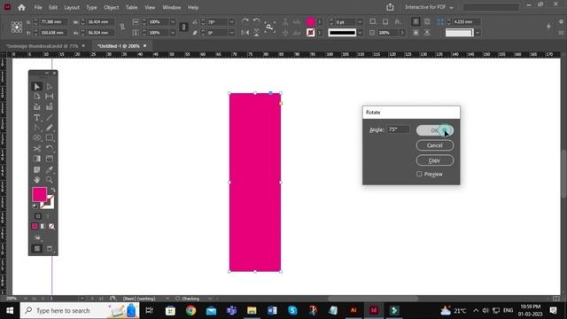Screen dimensions: 567x319
Task: Open rotation angle dropdown in control bar
Action: [x=232, y=21]
